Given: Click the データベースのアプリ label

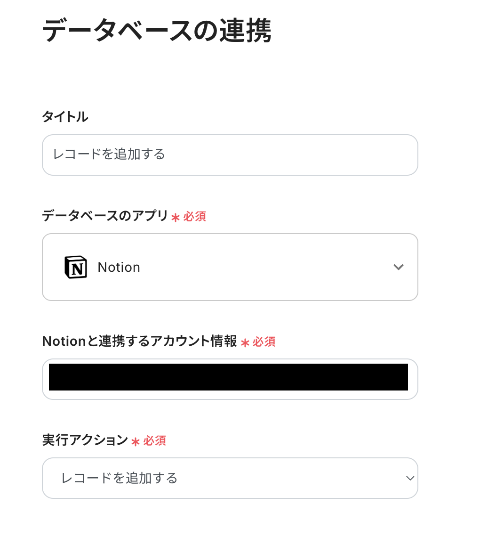Looking at the screenshot, I should click(x=104, y=216).
